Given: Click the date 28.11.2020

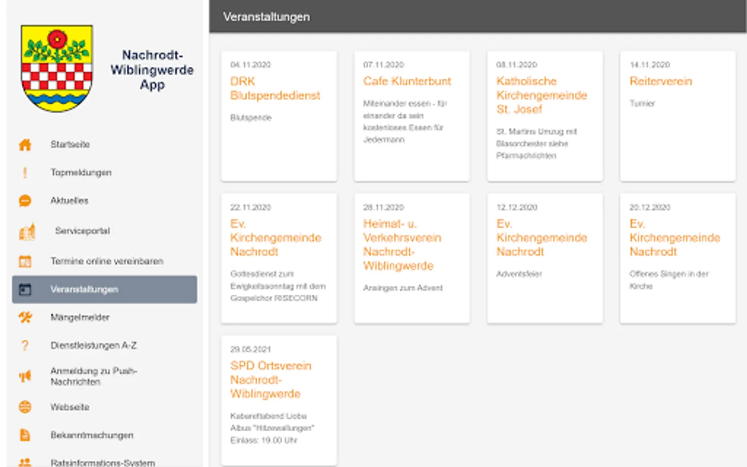Looking at the screenshot, I should (x=383, y=208).
